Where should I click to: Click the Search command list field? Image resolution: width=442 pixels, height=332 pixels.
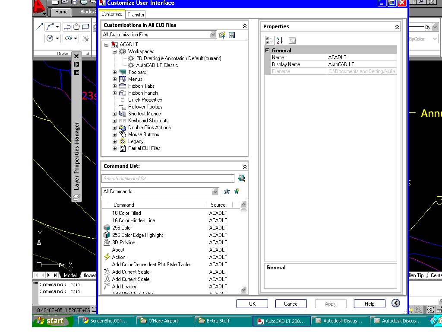pyautogui.click(x=168, y=179)
